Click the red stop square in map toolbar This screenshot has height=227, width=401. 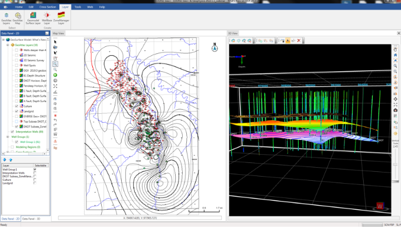pyautogui.click(x=55, y=116)
